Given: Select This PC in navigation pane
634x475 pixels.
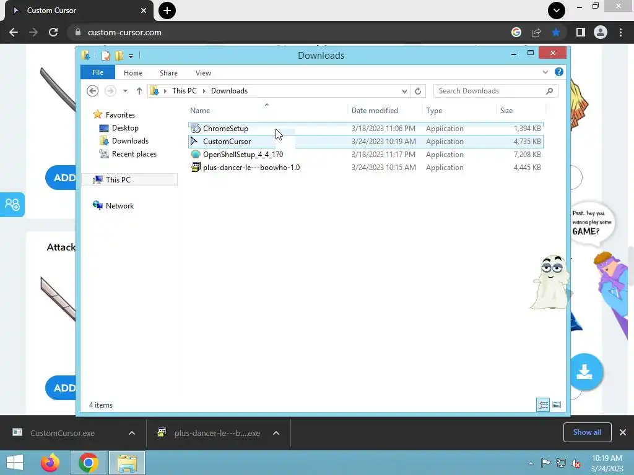Looking at the screenshot, I should (129, 180).
